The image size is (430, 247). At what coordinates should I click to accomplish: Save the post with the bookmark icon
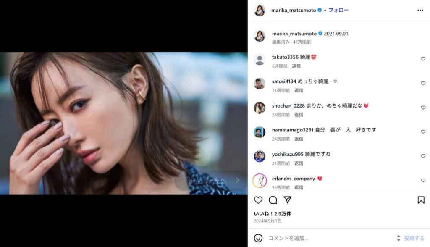pyautogui.click(x=421, y=200)
